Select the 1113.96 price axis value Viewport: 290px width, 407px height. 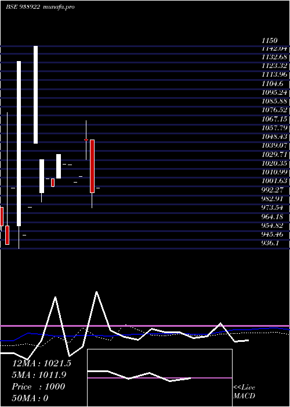[274, 74]
